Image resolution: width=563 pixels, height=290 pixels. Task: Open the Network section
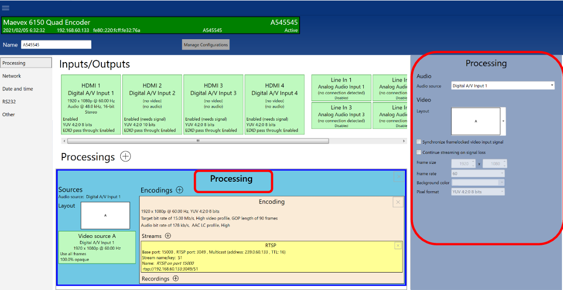click(x=12, y=76)
